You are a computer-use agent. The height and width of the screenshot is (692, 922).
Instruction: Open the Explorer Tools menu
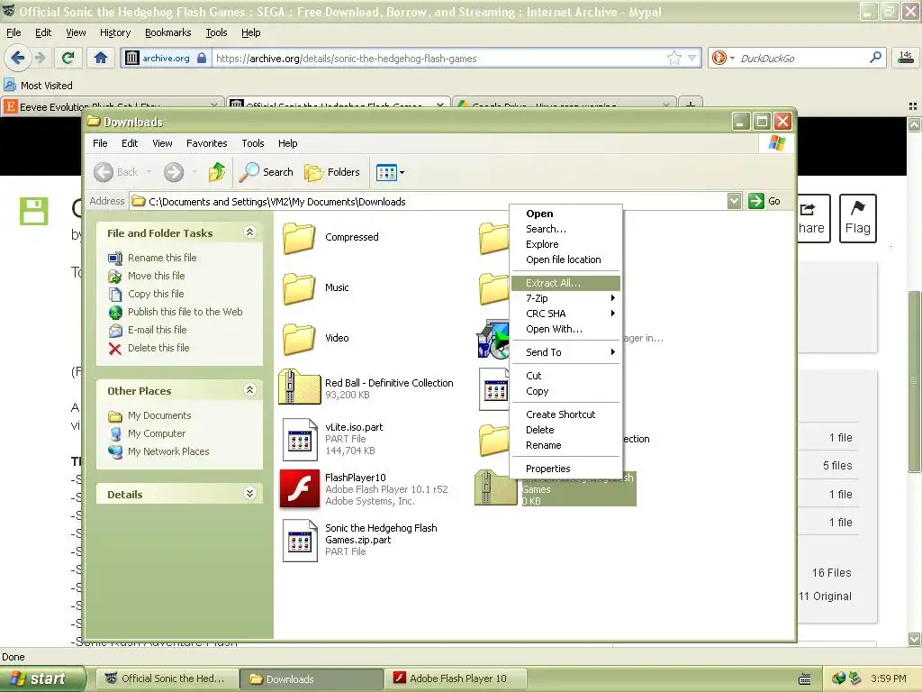(x=253, y=143)
